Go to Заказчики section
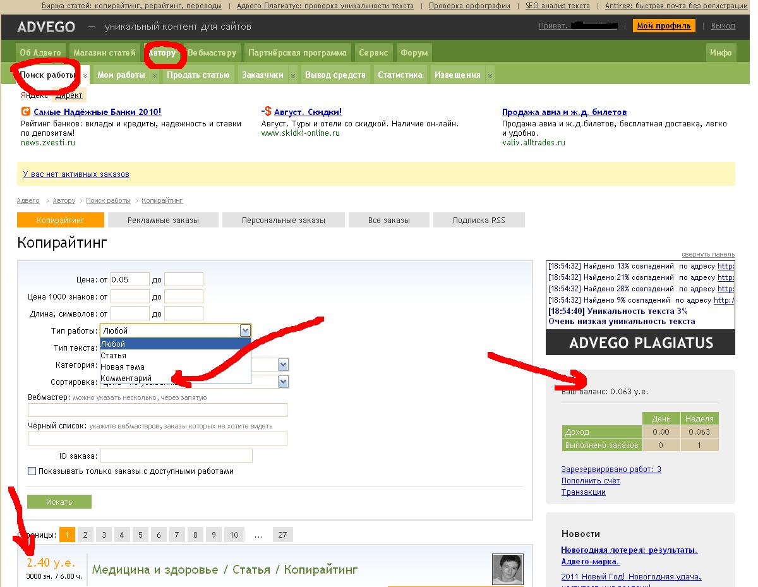Image resolution: width=758 pixels, height=587 pixels. pyautogui.click(x=263, y=75)
